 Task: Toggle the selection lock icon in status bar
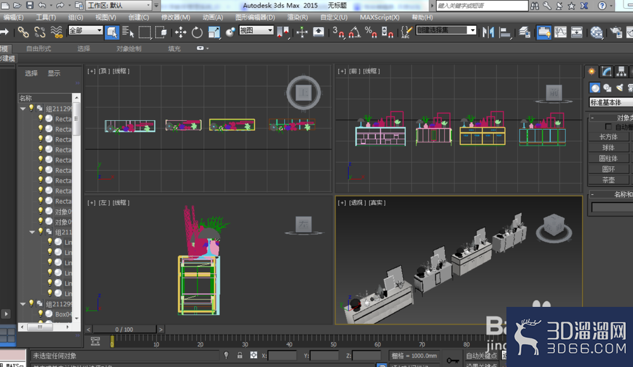pos(240,355)
